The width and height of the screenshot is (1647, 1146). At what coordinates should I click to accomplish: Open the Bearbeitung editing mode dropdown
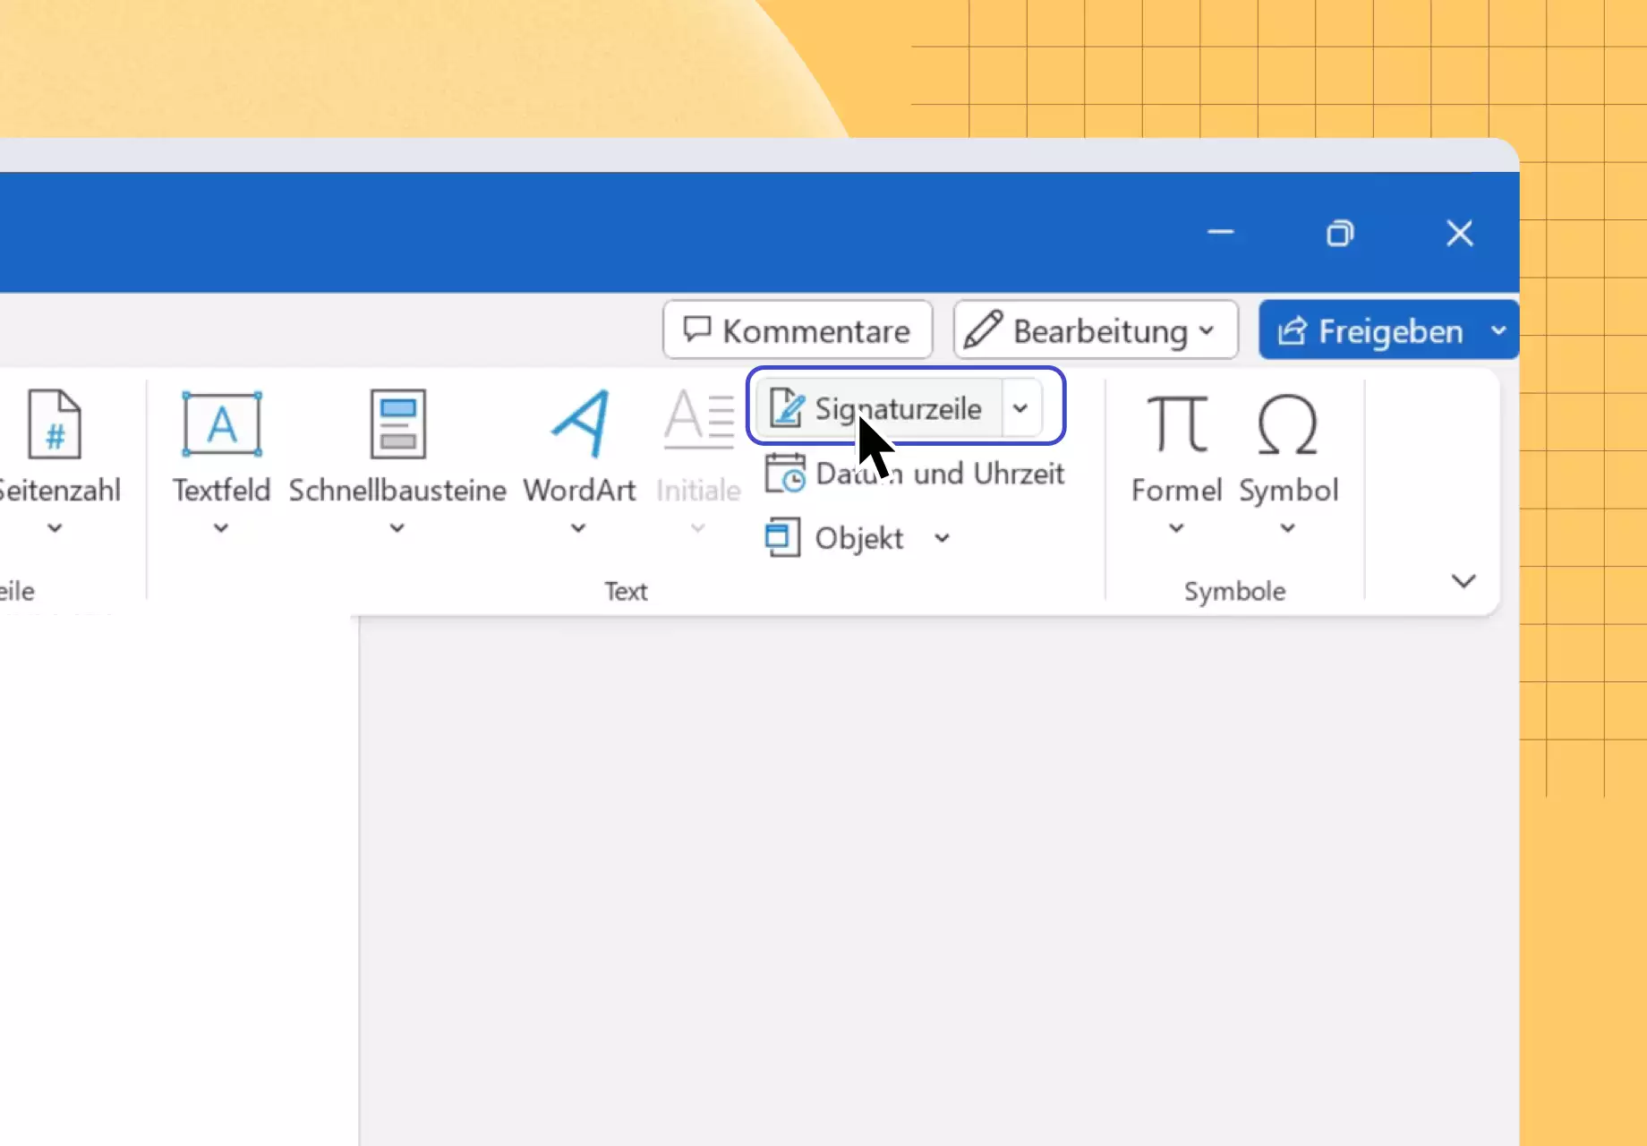[x=1096, y=330]
